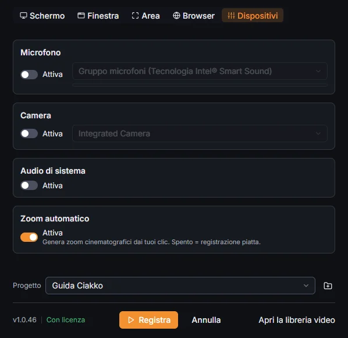Turn on the Camera toggle
Image resolution: width=348 pixels, height=338 pixels.
pyautogui.click(x=29, y=133)
